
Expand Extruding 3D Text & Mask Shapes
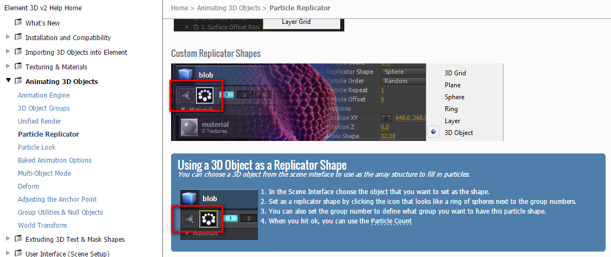[x=8, y=239]
